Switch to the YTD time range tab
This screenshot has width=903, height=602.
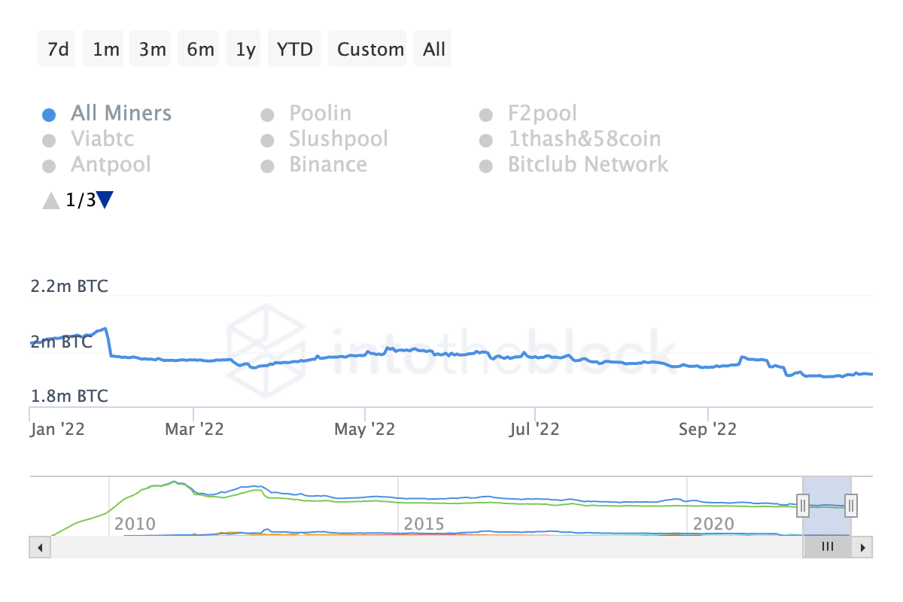tap(293, 48)
